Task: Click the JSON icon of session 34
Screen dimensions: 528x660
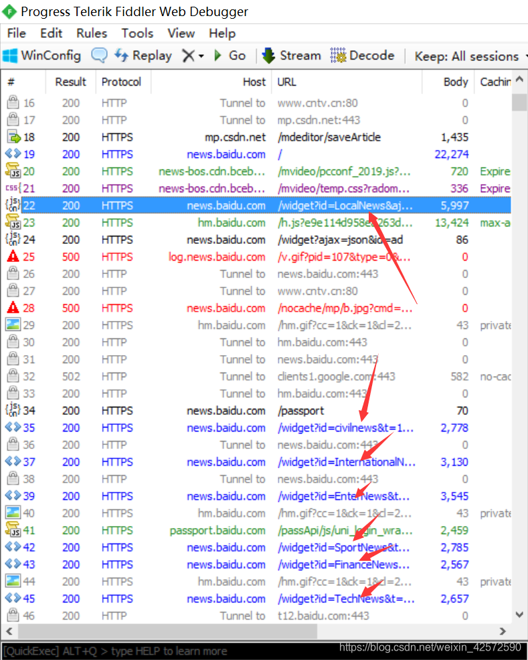Action: [x=13, y=409]
